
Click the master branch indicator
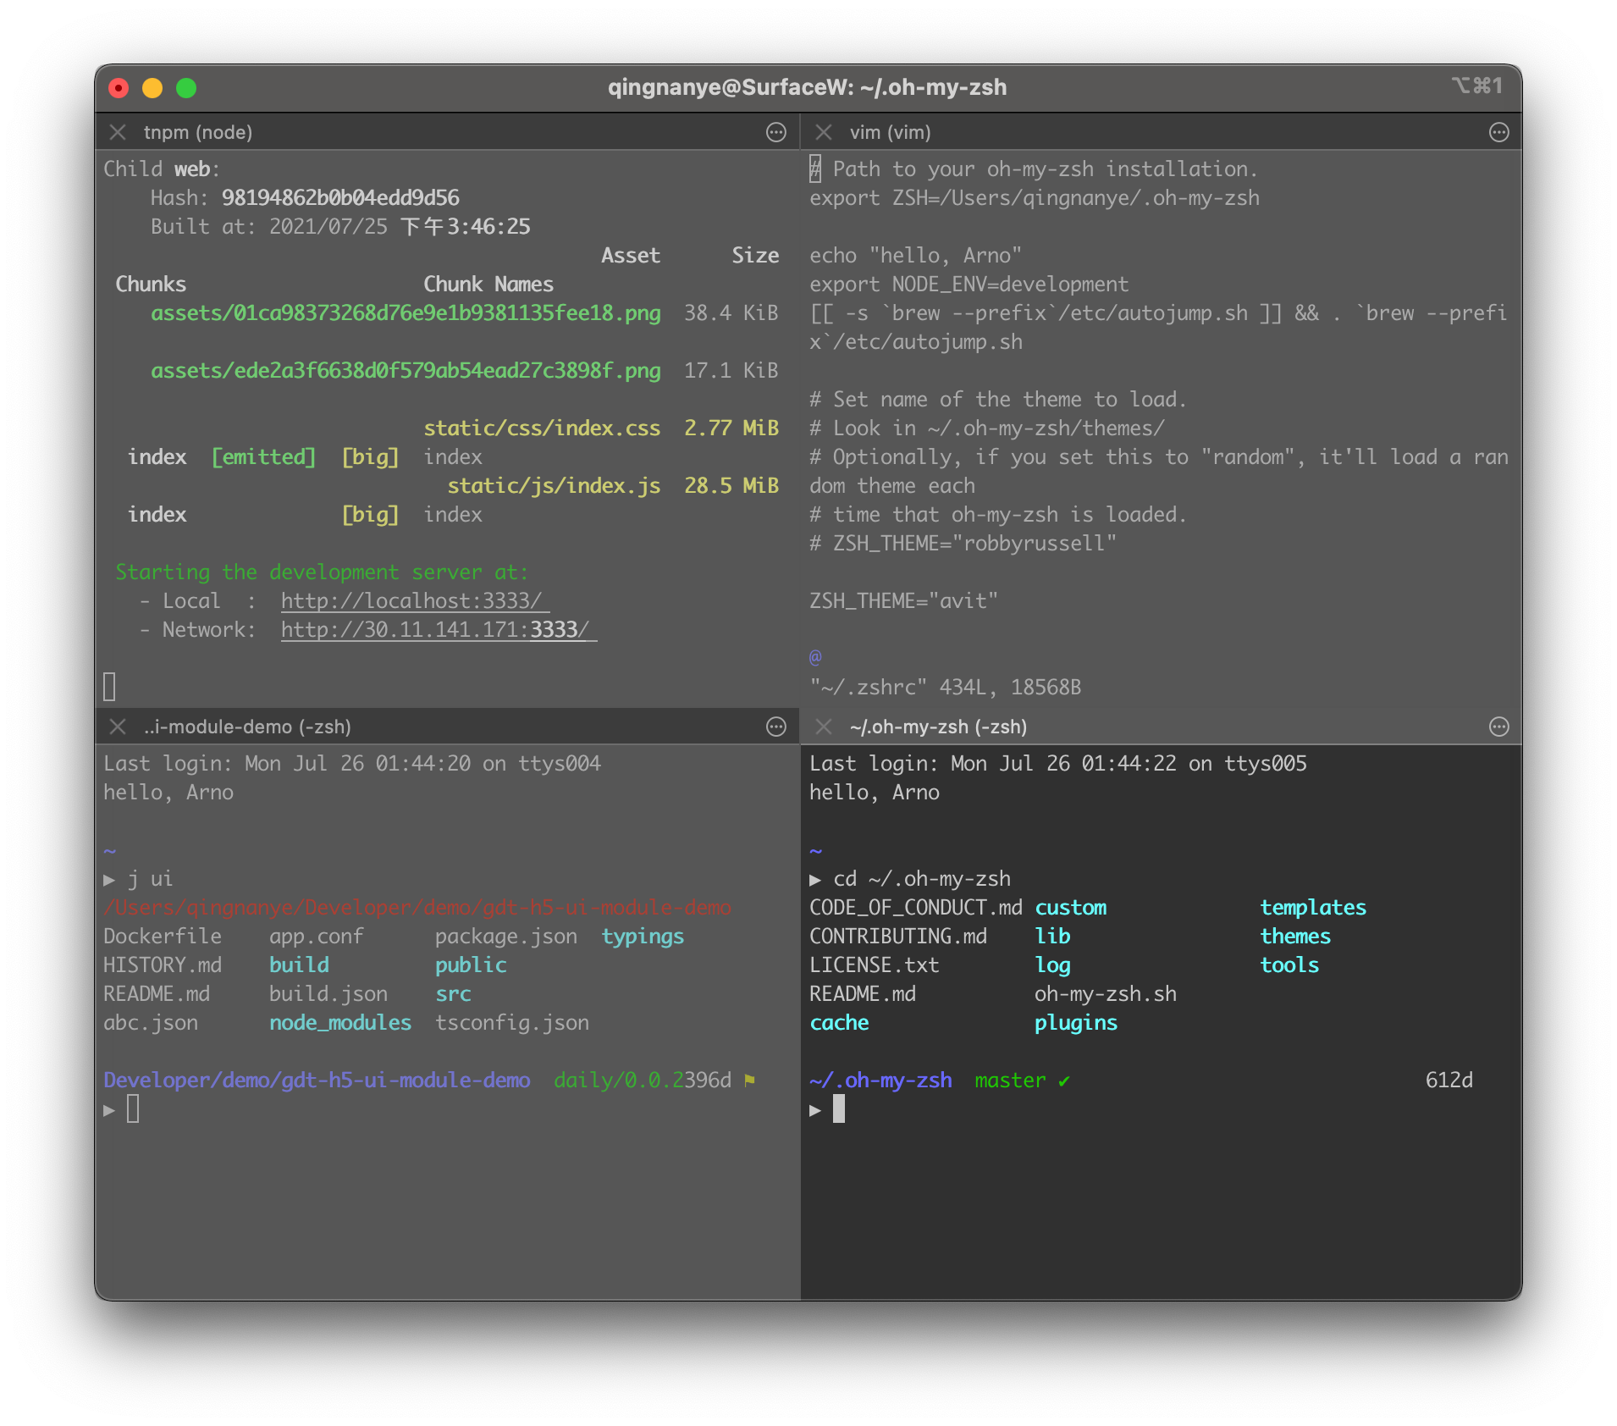click(1010, 1081)
